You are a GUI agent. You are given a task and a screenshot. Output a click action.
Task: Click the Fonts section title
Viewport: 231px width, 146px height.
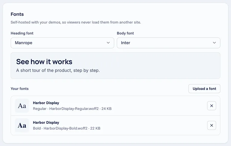coord(17,14)
